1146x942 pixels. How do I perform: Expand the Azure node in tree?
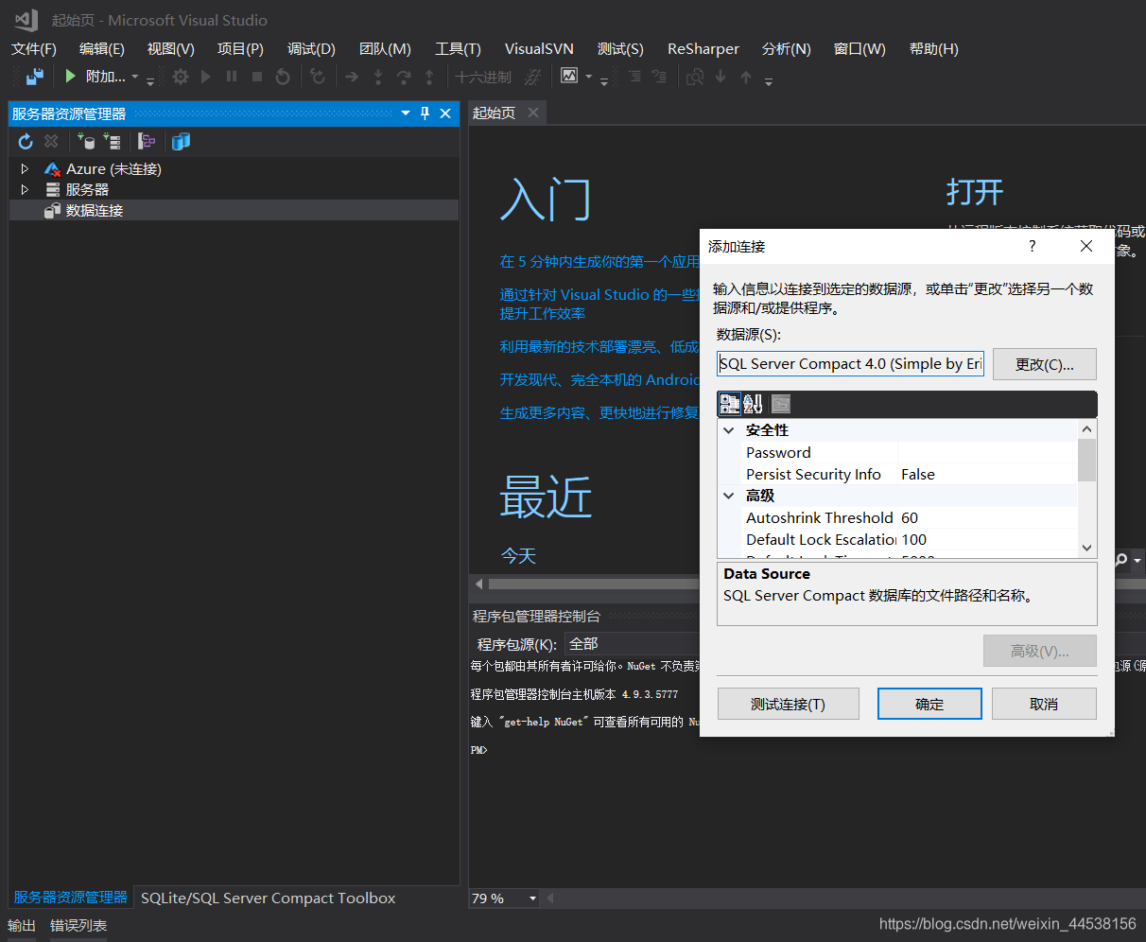(x=25, y=168)
